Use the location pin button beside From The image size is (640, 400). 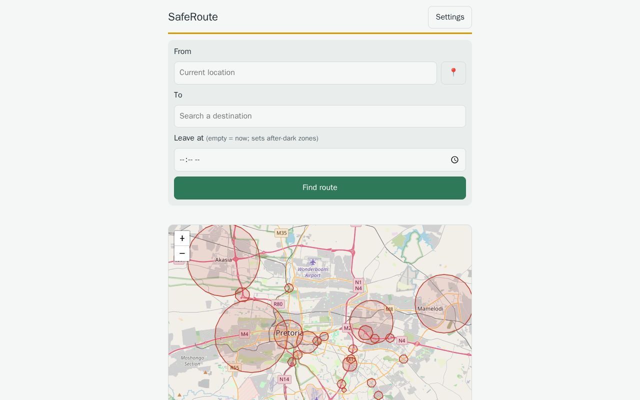pos(453,73)
